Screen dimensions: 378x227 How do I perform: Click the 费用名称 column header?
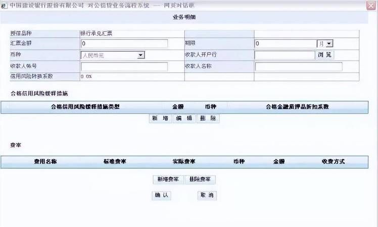[x=45, y=161]
